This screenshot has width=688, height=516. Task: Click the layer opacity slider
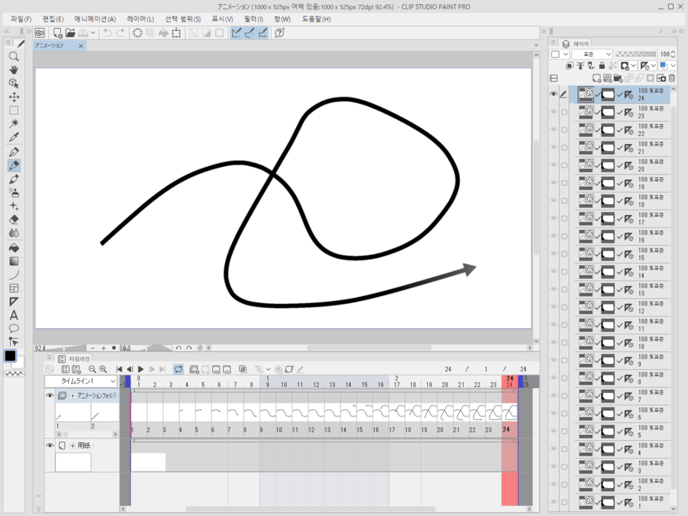pyautogui.click(x=636, y=54)
